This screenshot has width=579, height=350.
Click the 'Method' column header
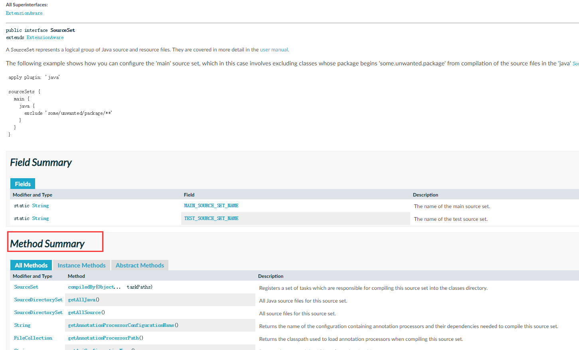point(76,276)
